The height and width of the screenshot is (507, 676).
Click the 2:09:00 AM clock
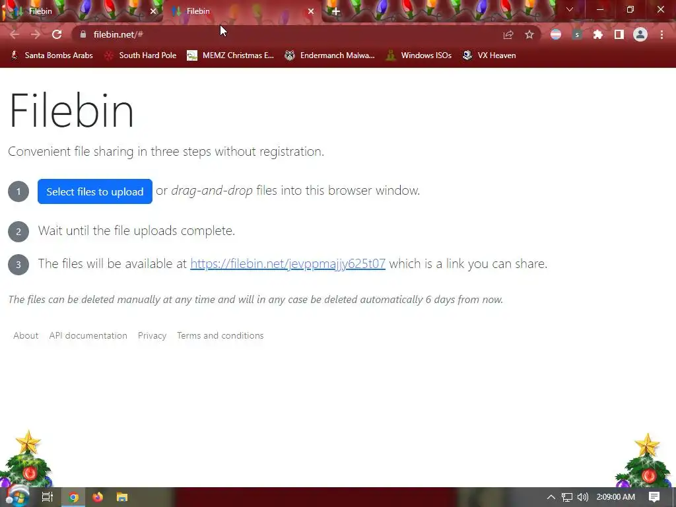pyautogui.click(x=616, y=497)
